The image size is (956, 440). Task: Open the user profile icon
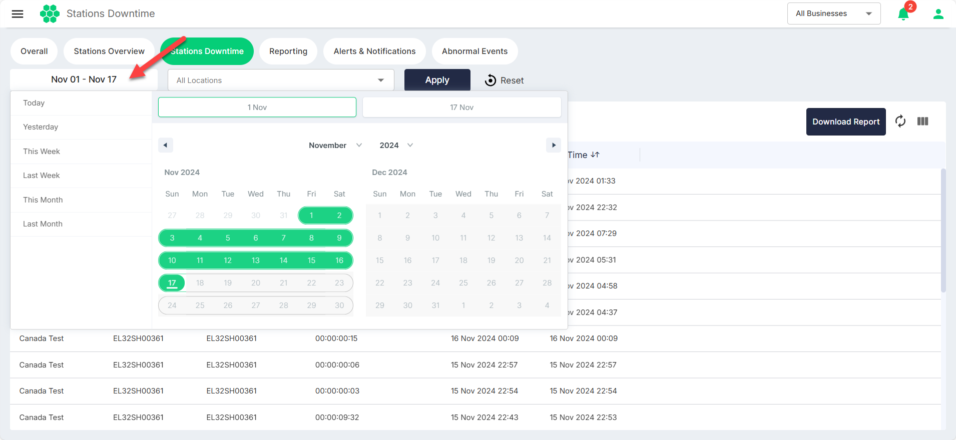[938, 14]
